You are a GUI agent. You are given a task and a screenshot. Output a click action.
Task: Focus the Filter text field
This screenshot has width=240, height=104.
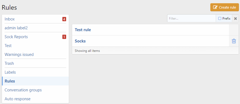(191, 19)
